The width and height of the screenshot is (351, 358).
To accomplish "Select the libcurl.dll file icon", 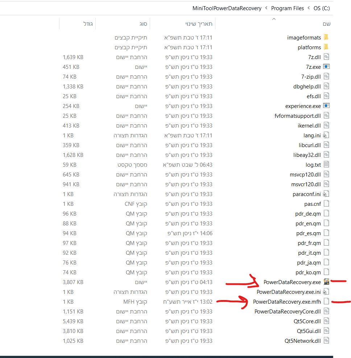I will [x=326, y=145].
